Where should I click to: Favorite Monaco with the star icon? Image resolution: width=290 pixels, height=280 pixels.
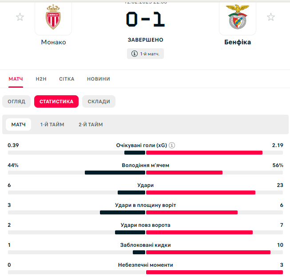[x=20, y=17]
